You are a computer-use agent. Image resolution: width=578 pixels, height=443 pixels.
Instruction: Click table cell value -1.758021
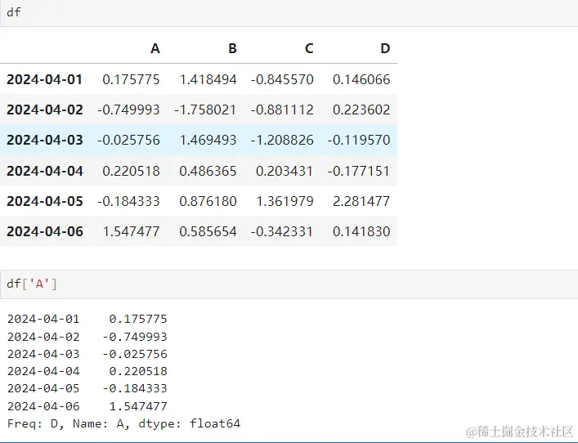point(205,110)
